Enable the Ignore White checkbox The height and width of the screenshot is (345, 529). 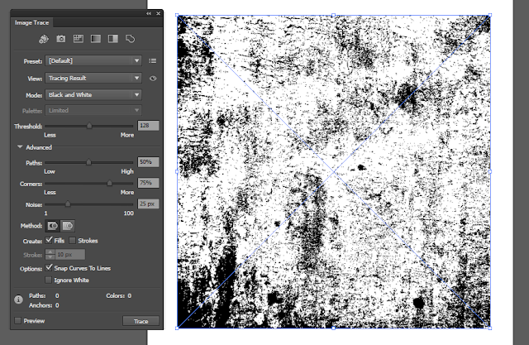49,280
